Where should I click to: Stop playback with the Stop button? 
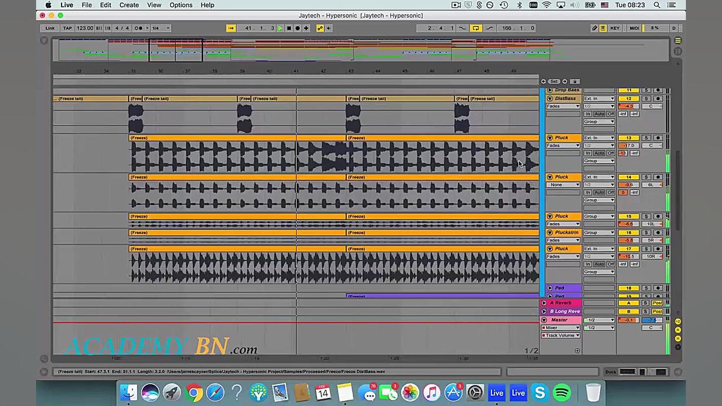[x=289, y=28]
